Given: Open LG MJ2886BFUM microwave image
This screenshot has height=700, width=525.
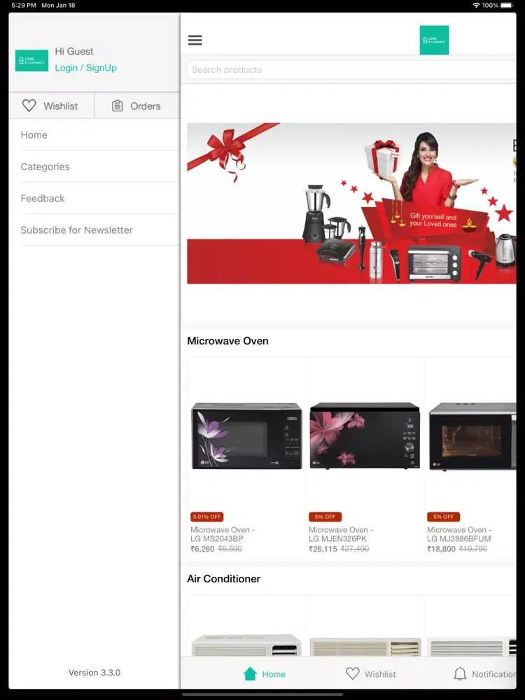Looking at the screenshot, I should pos(472,436).
